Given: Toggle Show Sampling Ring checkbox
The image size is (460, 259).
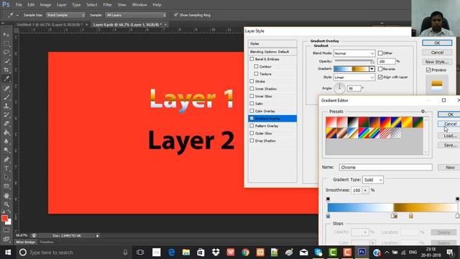Looking at the screenshot, I should 175,14.
